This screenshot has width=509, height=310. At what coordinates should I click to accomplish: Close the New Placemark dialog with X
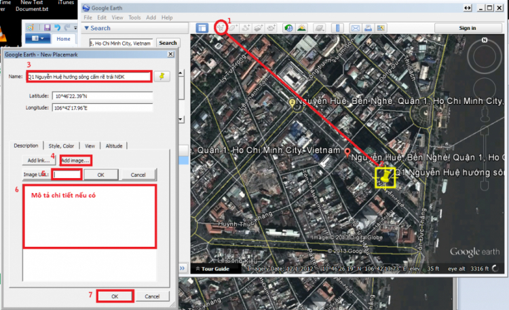tap(170, 54)
